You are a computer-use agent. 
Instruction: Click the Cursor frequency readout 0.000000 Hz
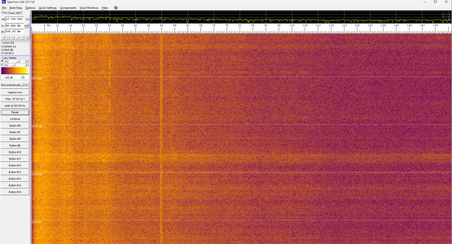(x=8, y=46)
